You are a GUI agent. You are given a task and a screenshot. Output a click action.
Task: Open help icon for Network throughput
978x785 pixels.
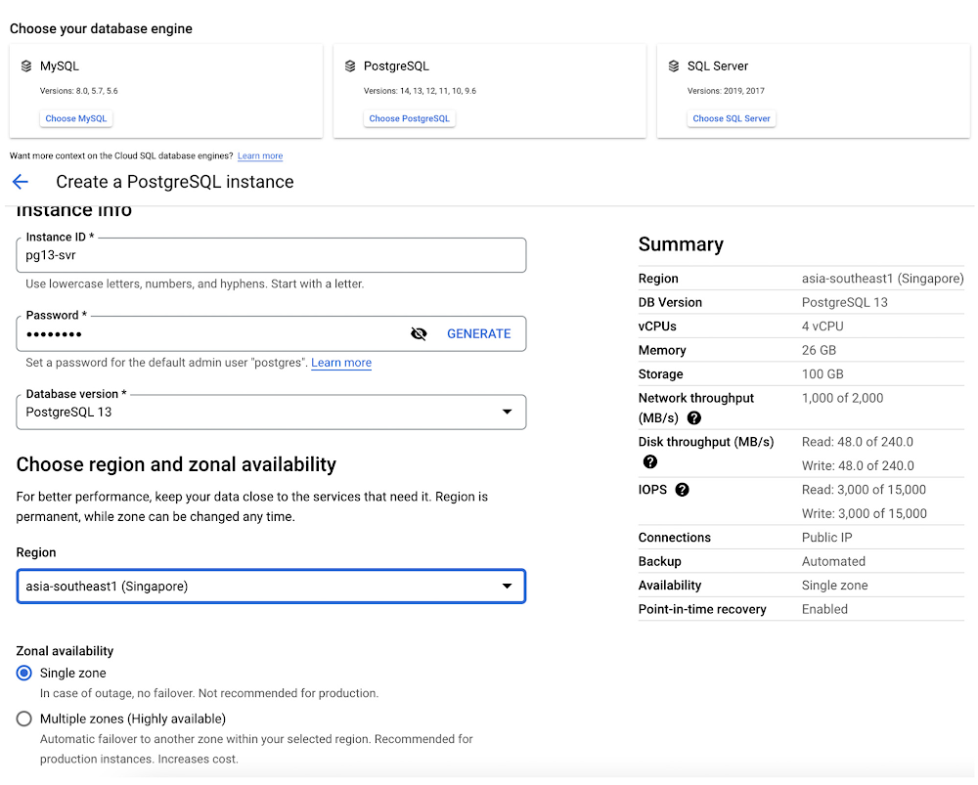point(694,418)
